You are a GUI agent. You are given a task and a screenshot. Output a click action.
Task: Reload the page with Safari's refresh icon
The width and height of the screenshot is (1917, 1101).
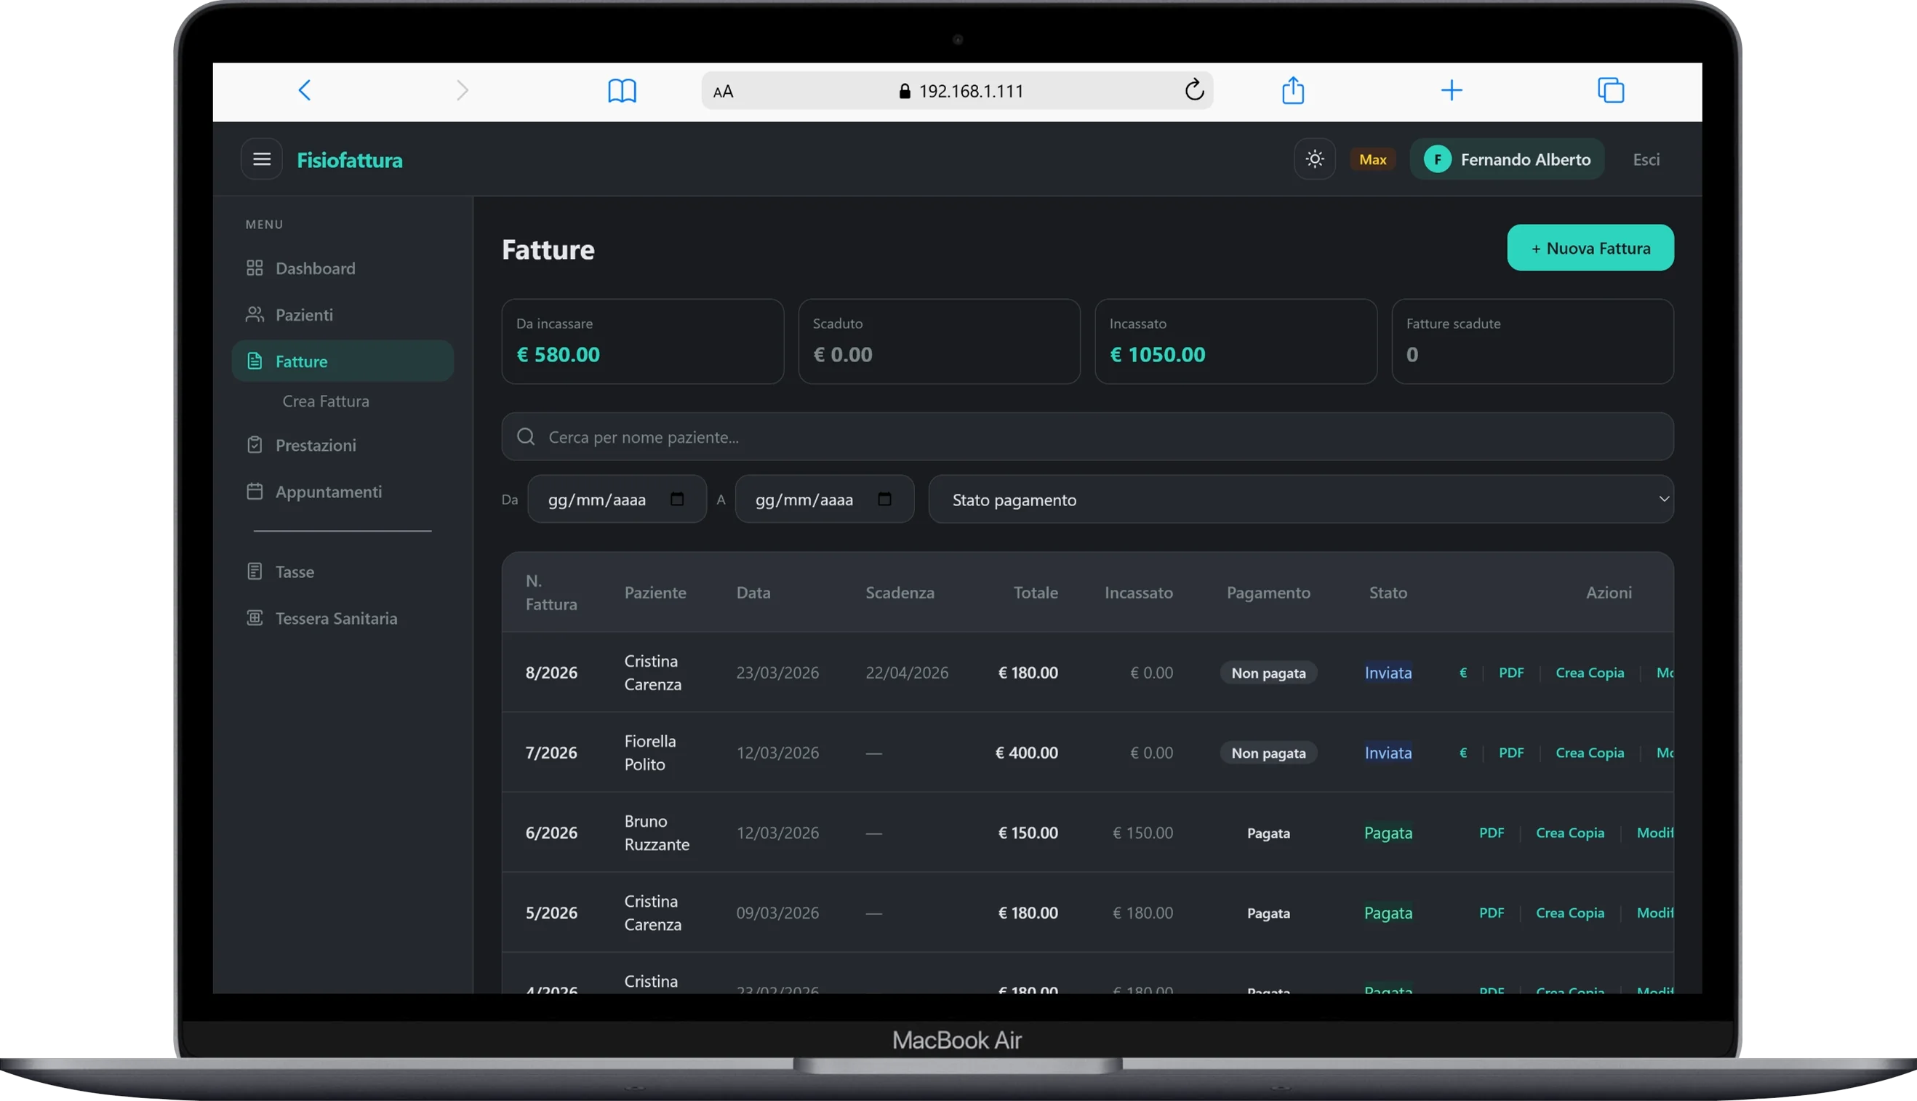1194,90
